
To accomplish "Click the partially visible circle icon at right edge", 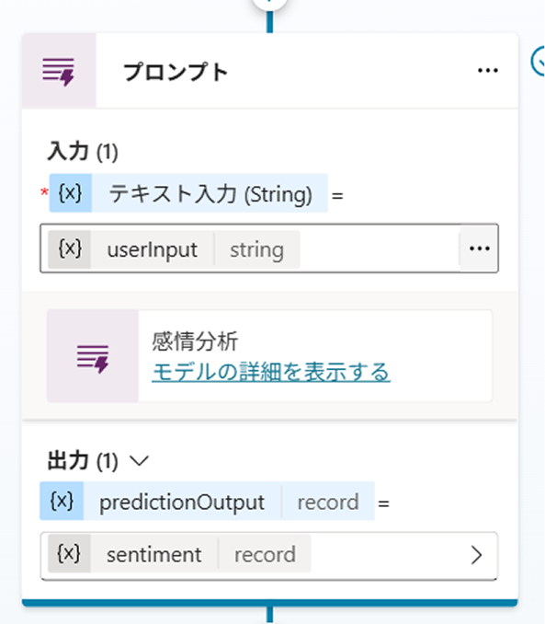I will 539,61.
